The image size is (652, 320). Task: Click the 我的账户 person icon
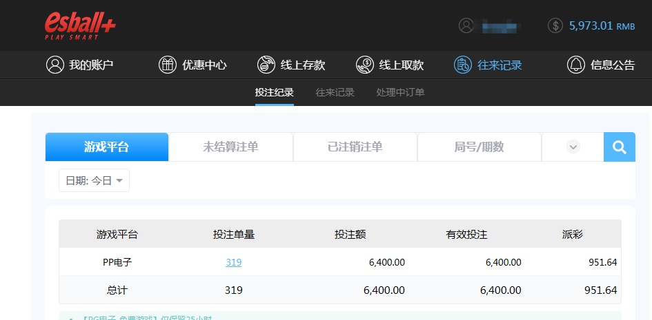click(55, 65)
